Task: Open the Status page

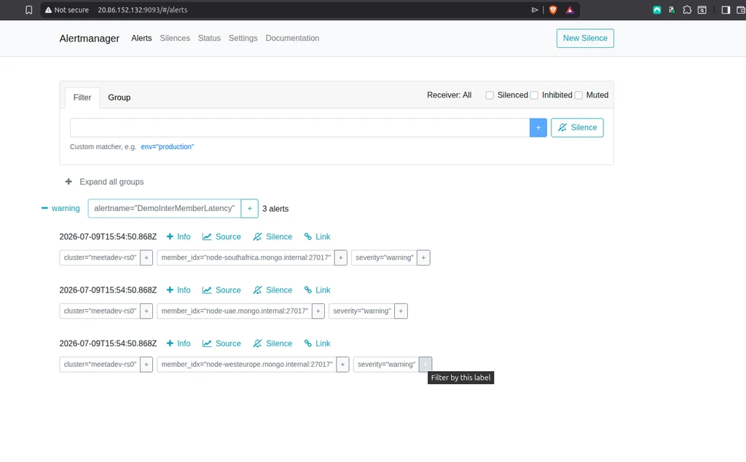Action: (x=209, y=38)
